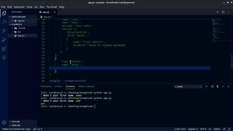Switch to the Debug Console tab
233x131 pixels.
tap(87, 87)
